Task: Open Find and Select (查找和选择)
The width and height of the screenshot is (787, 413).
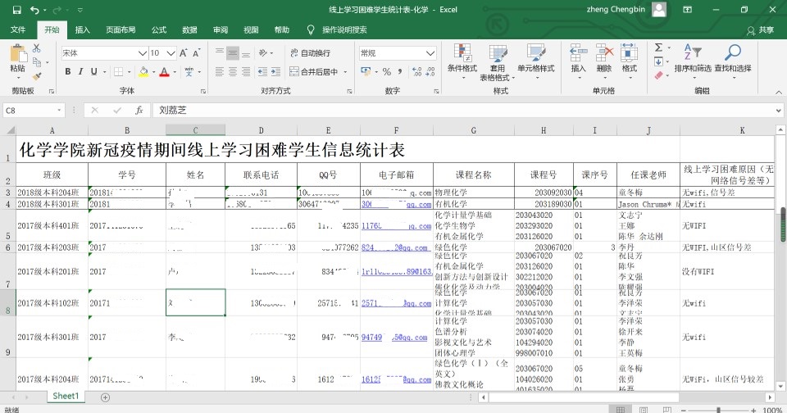Action: coord(732,57)
